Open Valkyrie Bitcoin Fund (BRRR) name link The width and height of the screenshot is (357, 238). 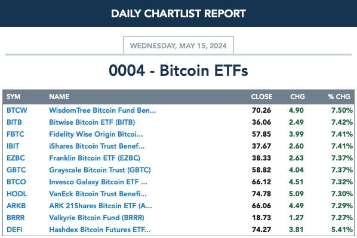[97, 218]
